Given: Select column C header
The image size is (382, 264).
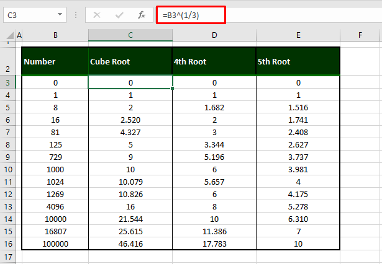Looking at the screenshot, I should pyautogui.click(x=130, y=35).
